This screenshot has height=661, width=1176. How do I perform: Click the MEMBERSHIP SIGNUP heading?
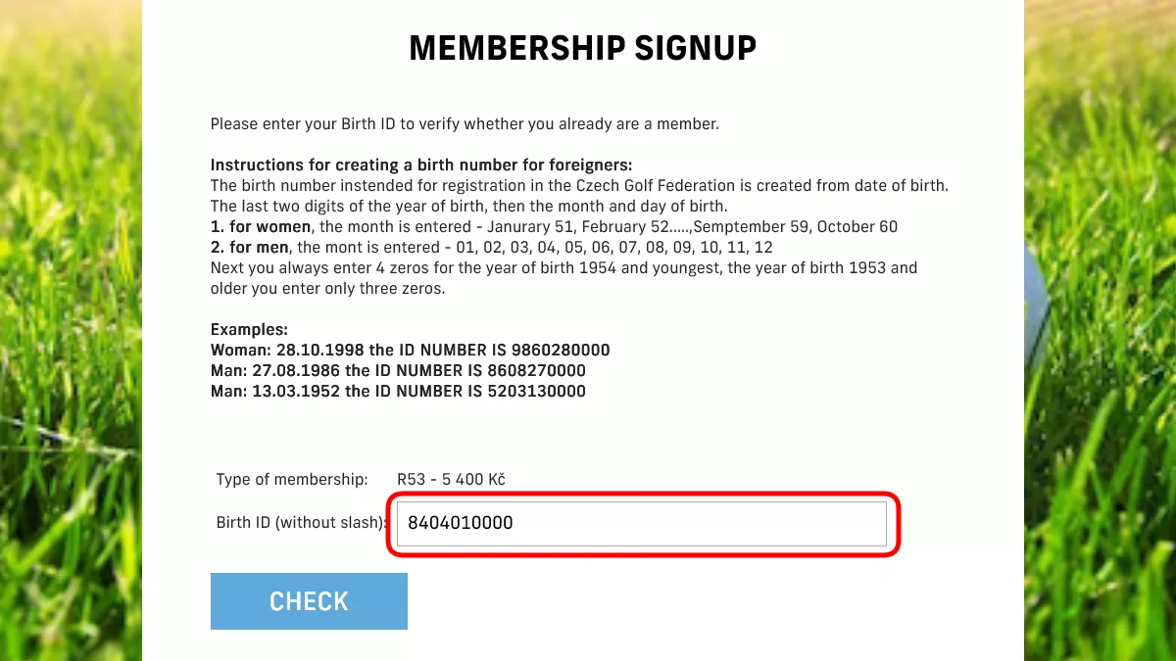(x=582, y=48)
